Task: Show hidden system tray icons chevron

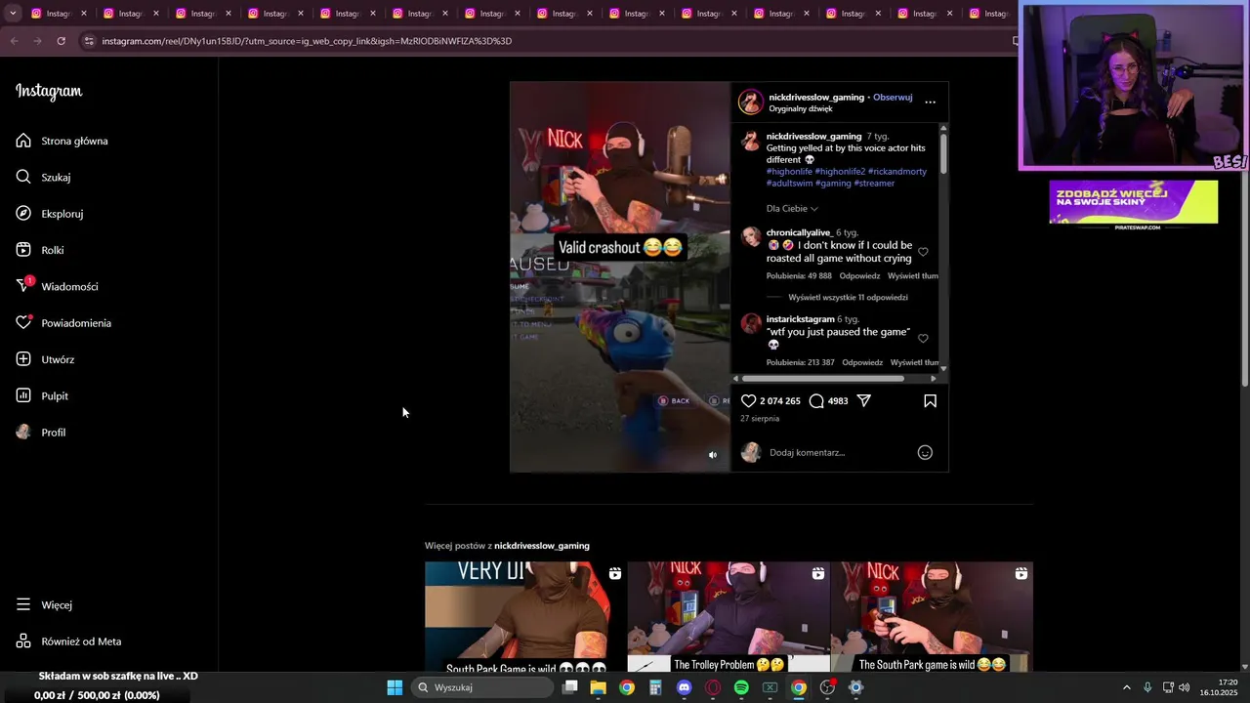Action: [x=1126, y=687]
